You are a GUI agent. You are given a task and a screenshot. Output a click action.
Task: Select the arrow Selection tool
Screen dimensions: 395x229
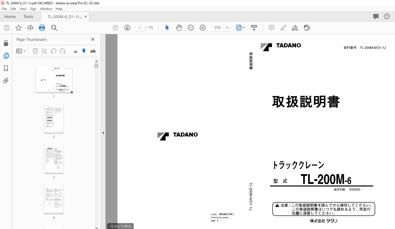[x=167, y=28]
